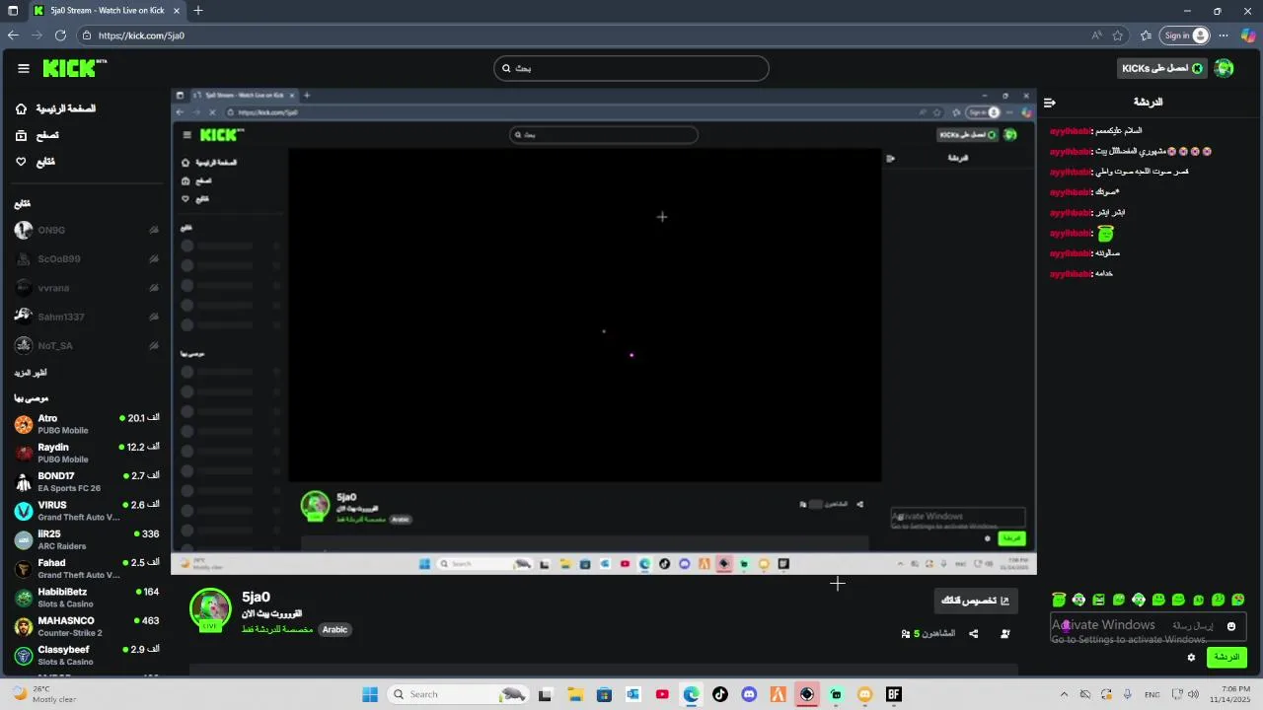Click the Customize channel button
Image resolution: width=1263 pixels, height=710 pixels.
tap(976, 601)
